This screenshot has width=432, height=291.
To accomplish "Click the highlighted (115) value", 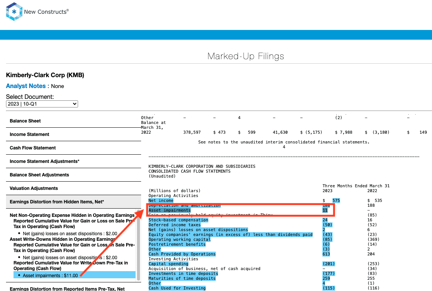I will 329,288.
